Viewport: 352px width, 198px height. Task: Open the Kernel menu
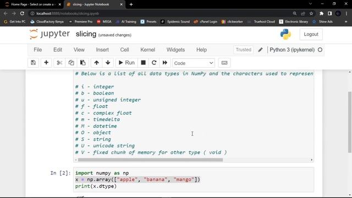148,50
